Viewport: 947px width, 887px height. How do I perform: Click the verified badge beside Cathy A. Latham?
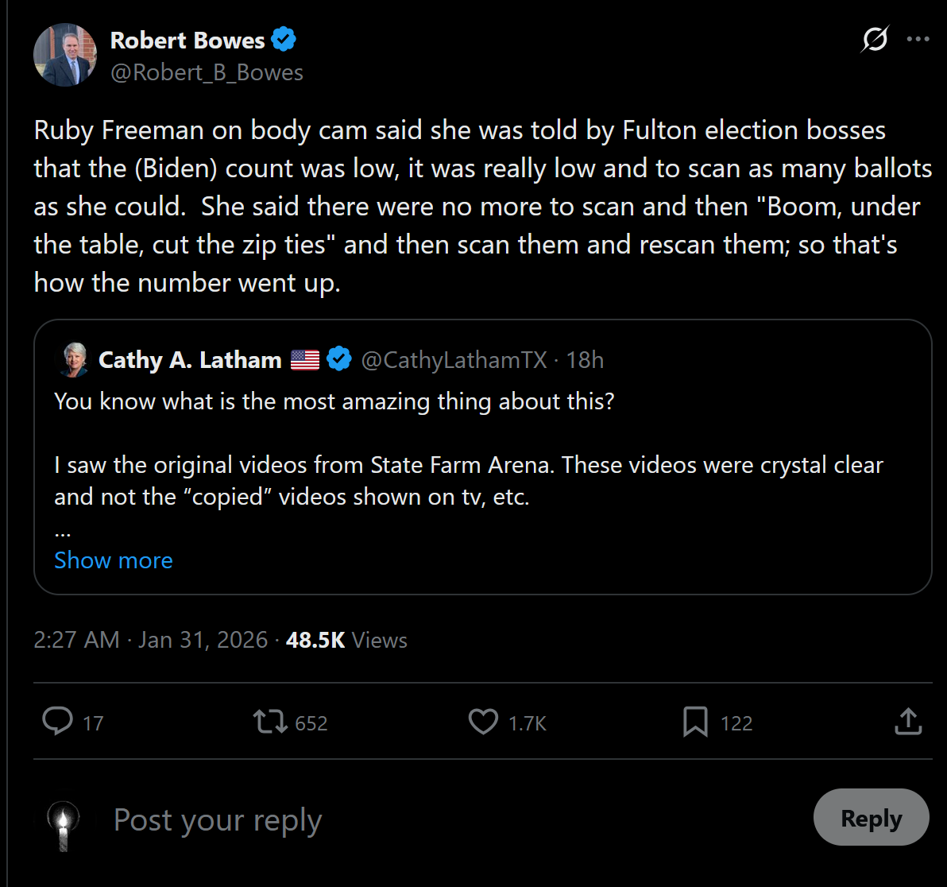click(339, 359)
